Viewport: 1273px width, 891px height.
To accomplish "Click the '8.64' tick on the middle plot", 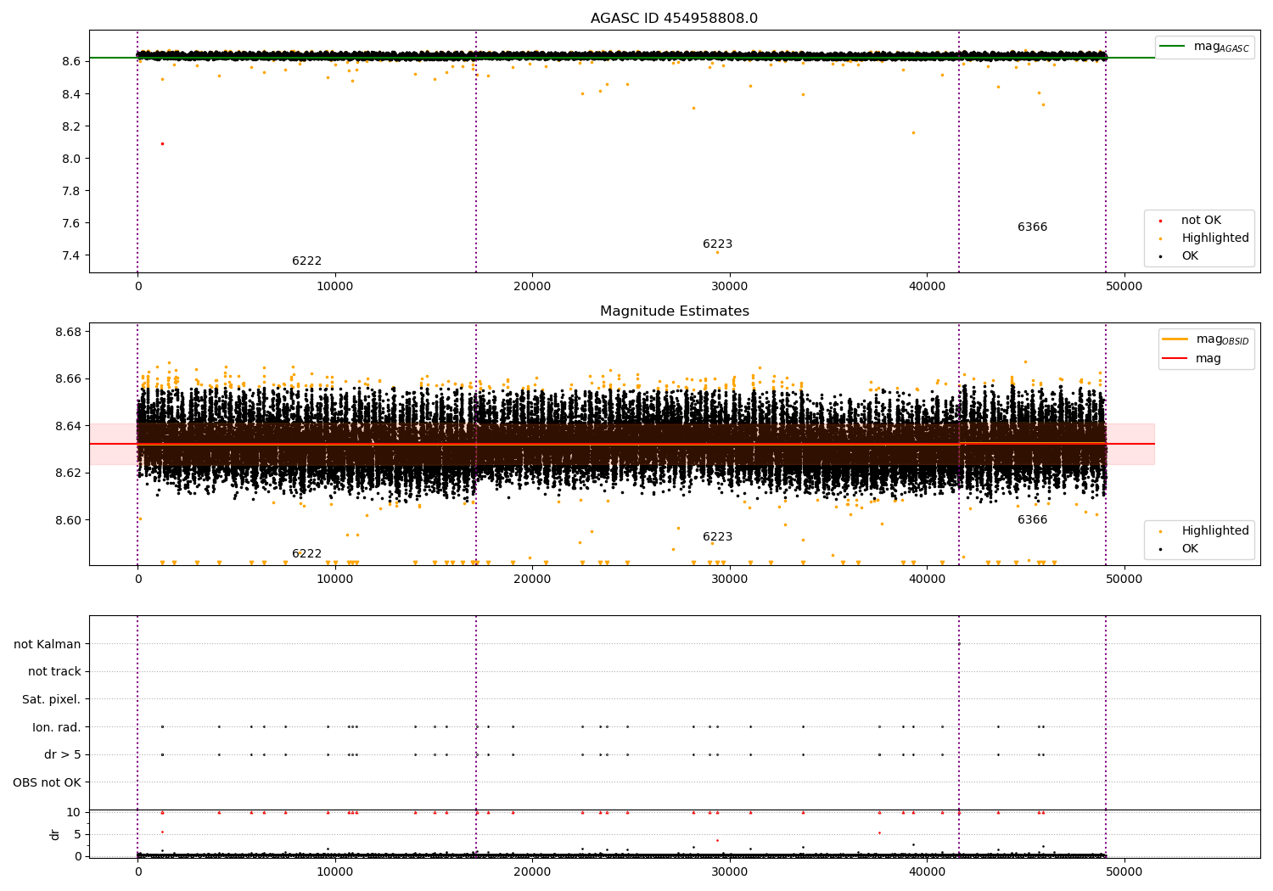I will coord(68,426).
